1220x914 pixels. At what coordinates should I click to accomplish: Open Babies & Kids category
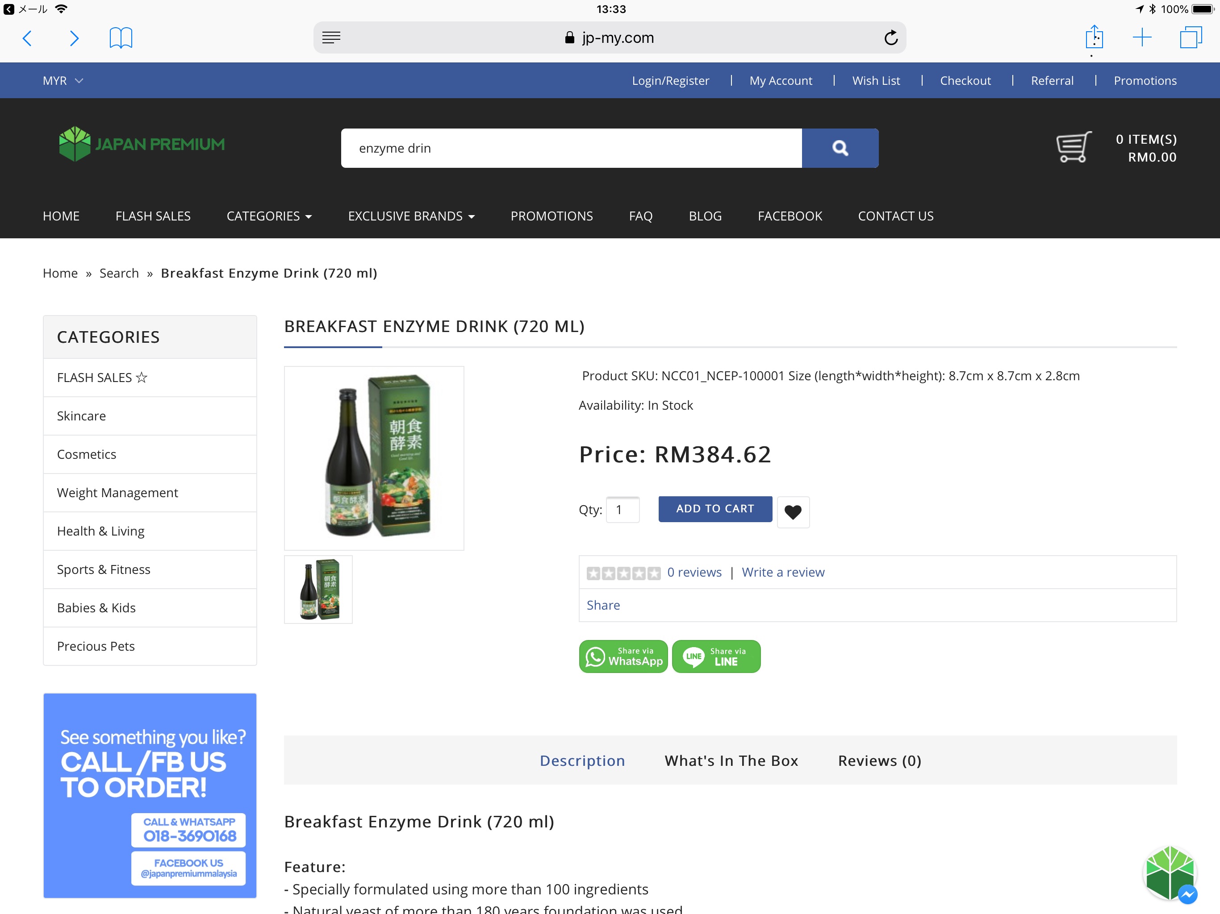pyautogui.click(x=150, y=607)
